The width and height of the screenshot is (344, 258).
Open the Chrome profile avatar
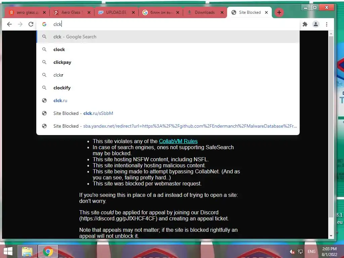click(316, 24)
